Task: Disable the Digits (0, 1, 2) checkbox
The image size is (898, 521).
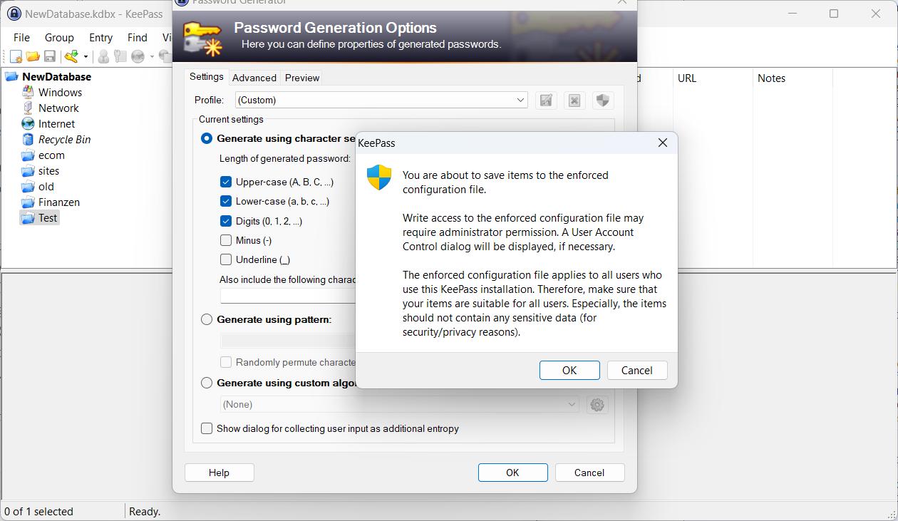Action: pyautogui.click(x=225, y=221)
